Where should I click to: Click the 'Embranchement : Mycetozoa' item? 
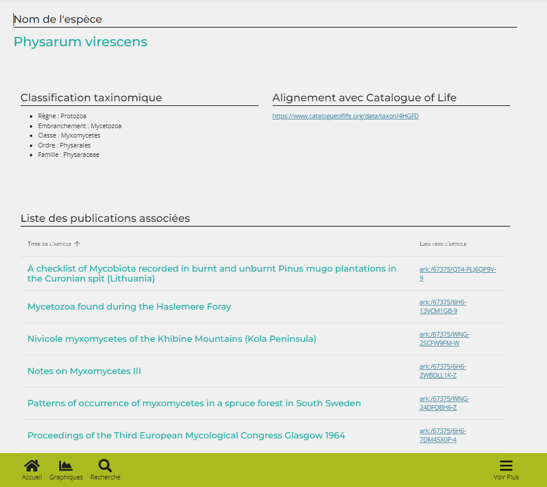(x=80, y=126)
